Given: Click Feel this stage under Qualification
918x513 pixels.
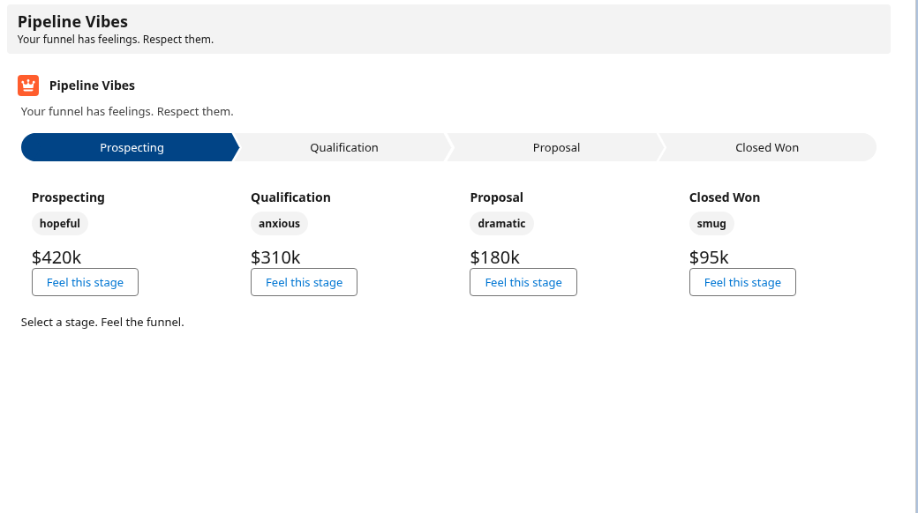Looking at the screenshot, I should click(x=304, y=283).
